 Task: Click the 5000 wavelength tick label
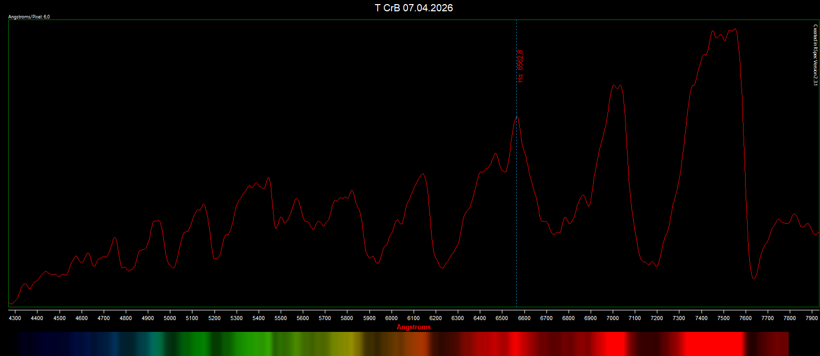pyautogui.click(x=170, y=318)
